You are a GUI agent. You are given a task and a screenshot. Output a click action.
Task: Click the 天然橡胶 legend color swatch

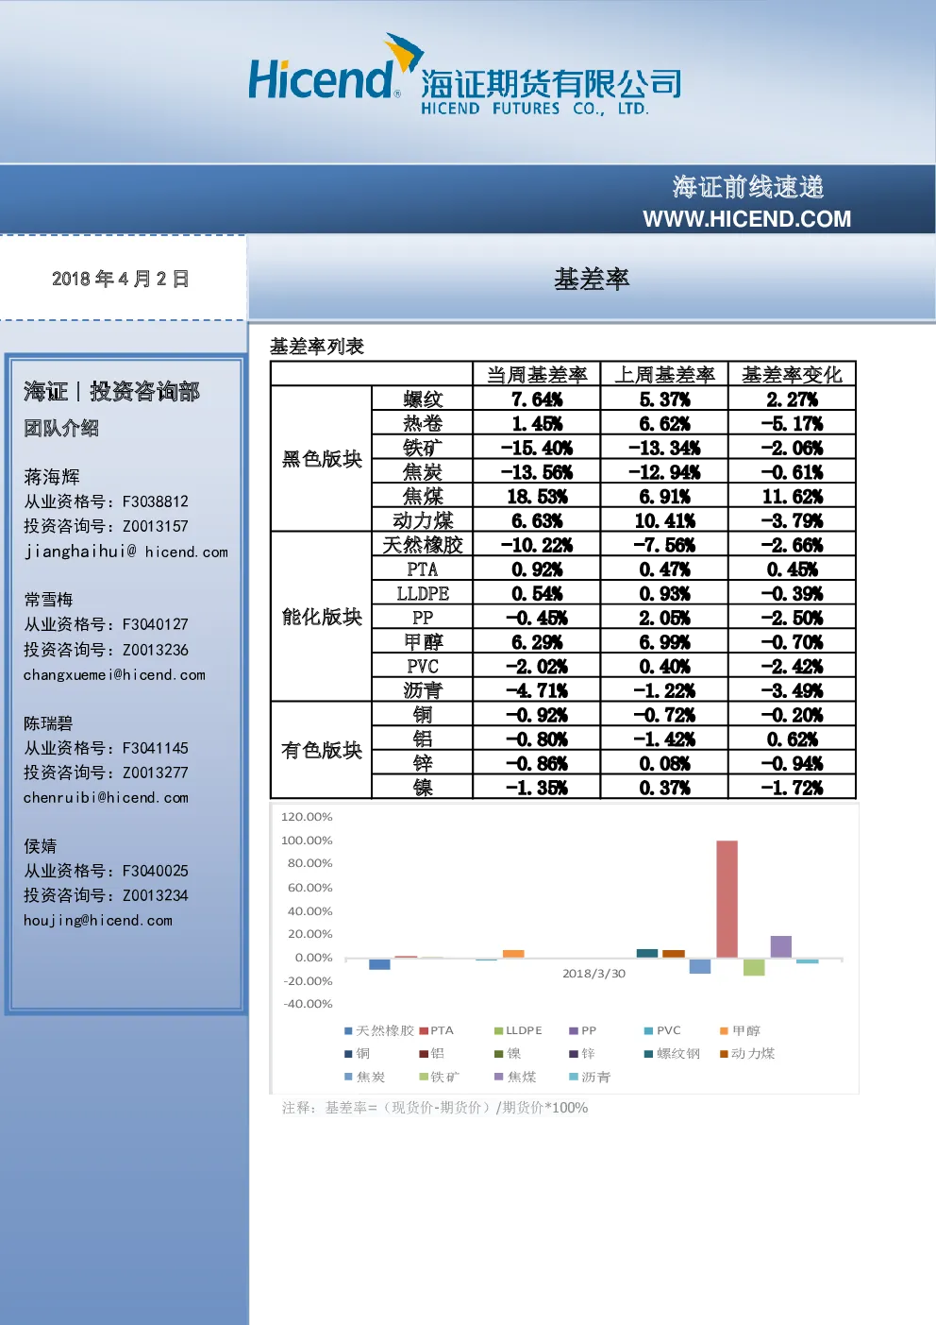tap(348, 1030)
